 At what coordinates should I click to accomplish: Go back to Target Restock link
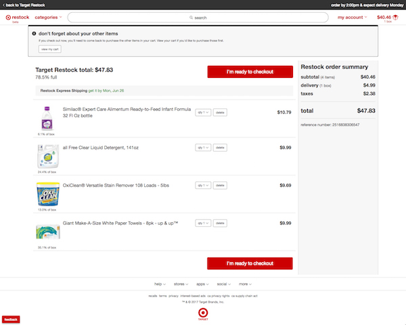24,5
